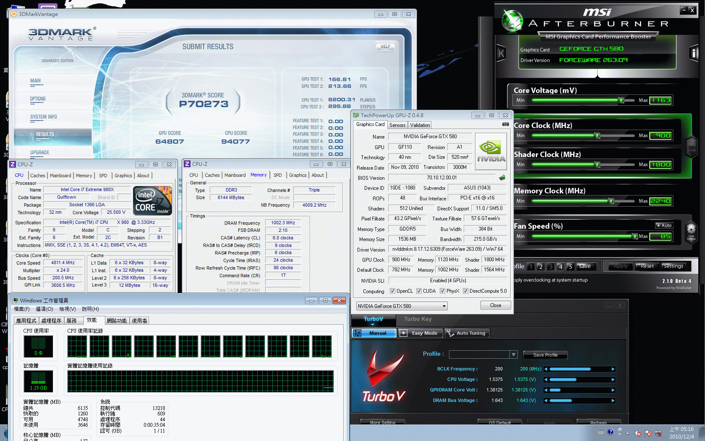This screenshot has width=705, height=441.
Task: Toggle the OpenCL checkbox in GPU-Z
Action: coord(392,291)
